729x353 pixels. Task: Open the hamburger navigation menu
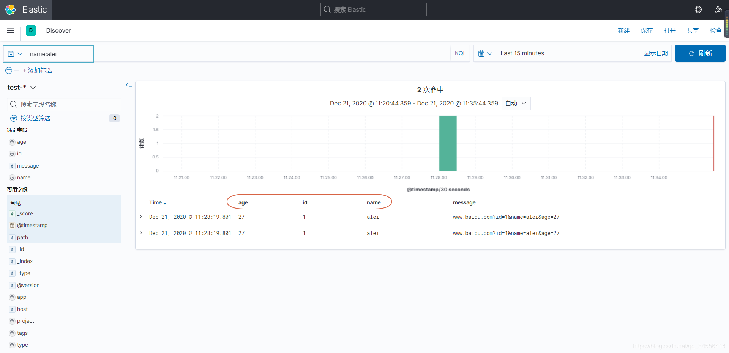(10, 30)
